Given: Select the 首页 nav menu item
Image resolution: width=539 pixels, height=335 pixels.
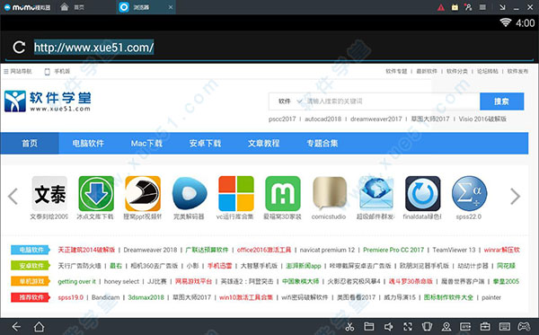Looking at the screenshot, I should (x=30, y=144).
